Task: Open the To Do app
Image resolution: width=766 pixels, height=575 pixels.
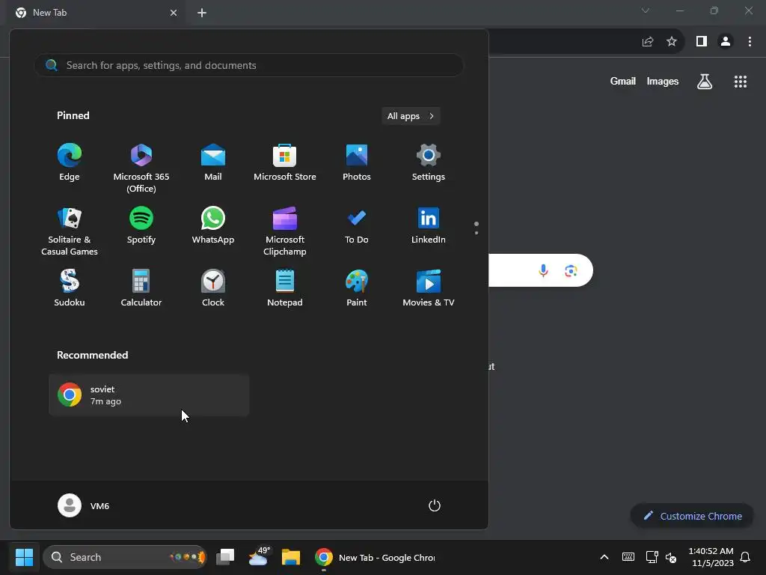Action: tap(357, 225)
